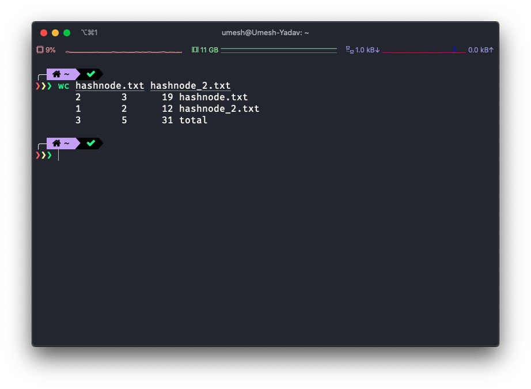Click the colored arrows before the wc command
The height and width of the screenshot is (389, 531).
point(44,86)
